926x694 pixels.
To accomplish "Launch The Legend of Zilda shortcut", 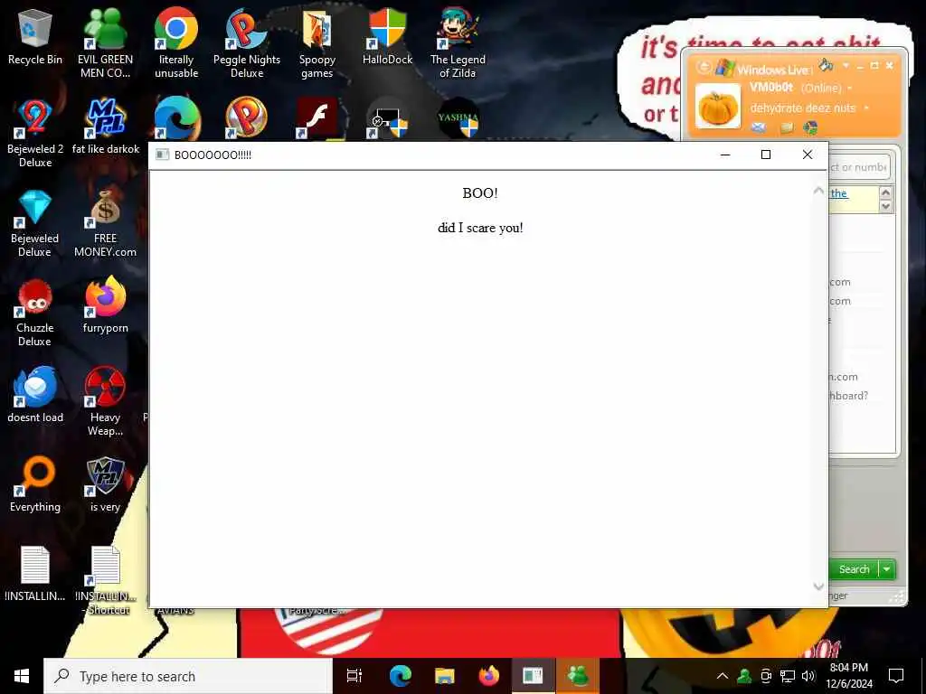I will [458, 43].
